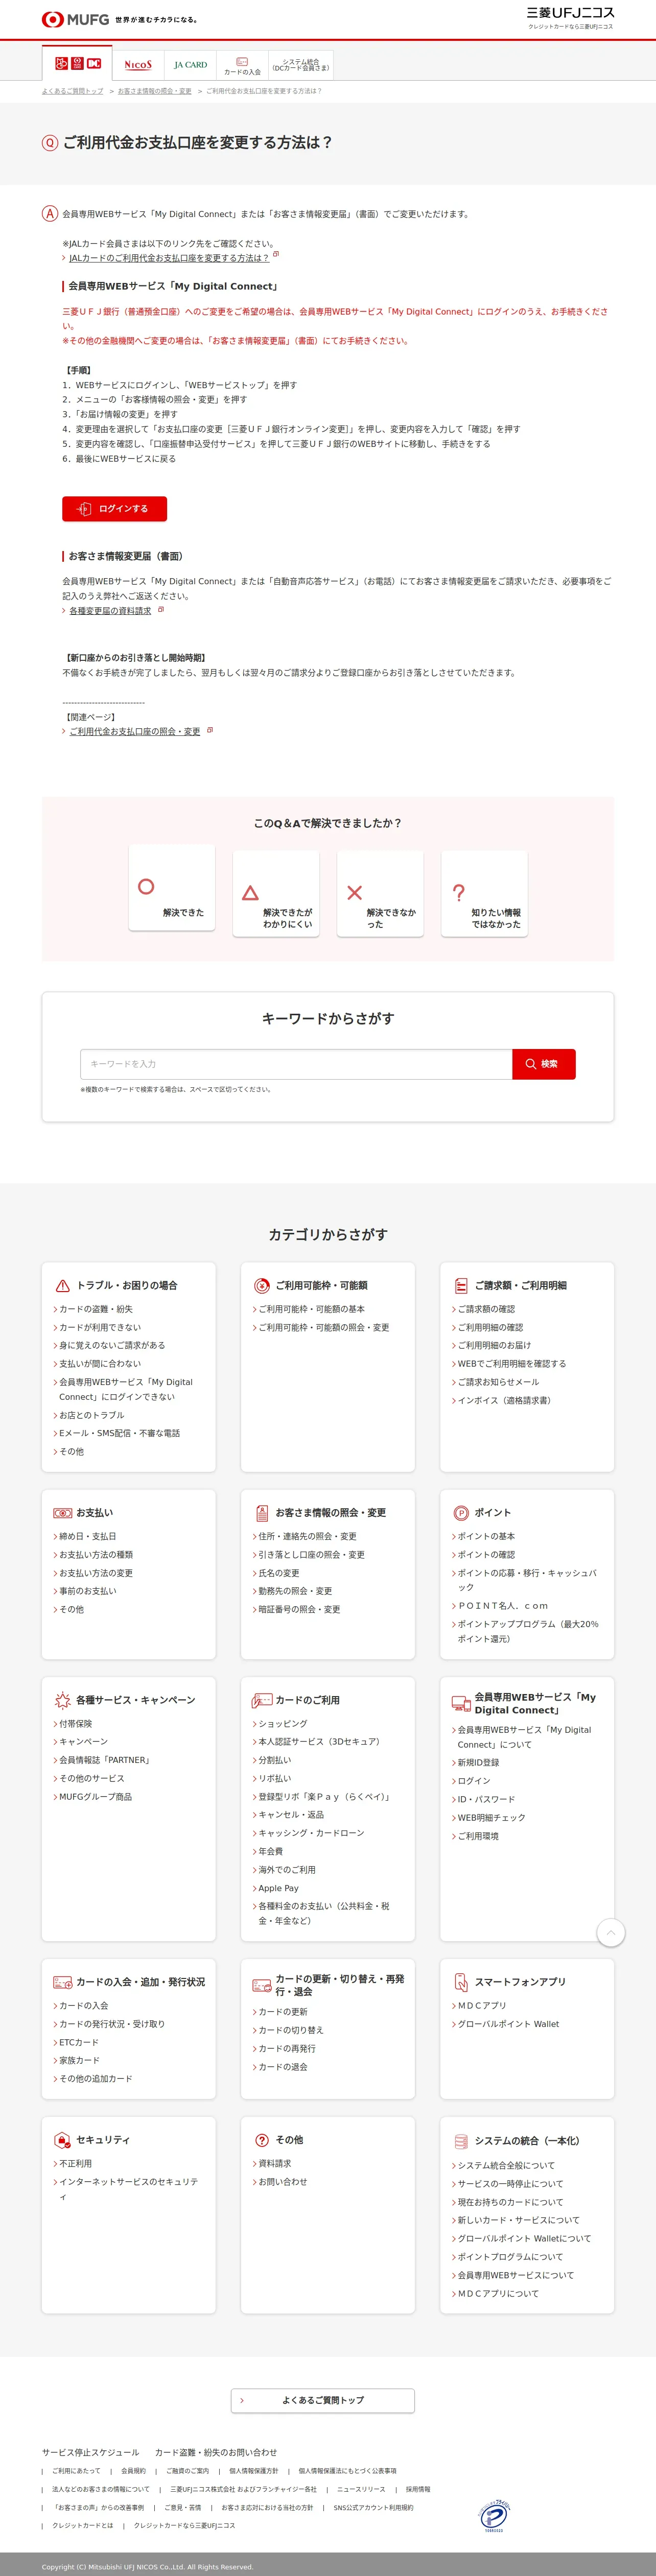Click the document icon beside お客さま情報の照会・変更 heading
Screen dimensions: 656x2576
pos(262,1513)
